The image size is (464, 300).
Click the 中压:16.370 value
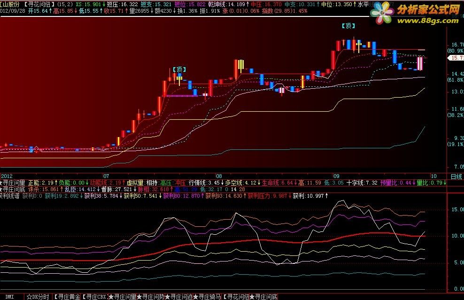[266, 4]
